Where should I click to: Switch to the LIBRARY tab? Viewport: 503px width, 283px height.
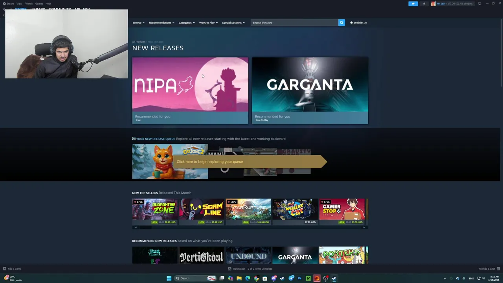coord(38,9)
